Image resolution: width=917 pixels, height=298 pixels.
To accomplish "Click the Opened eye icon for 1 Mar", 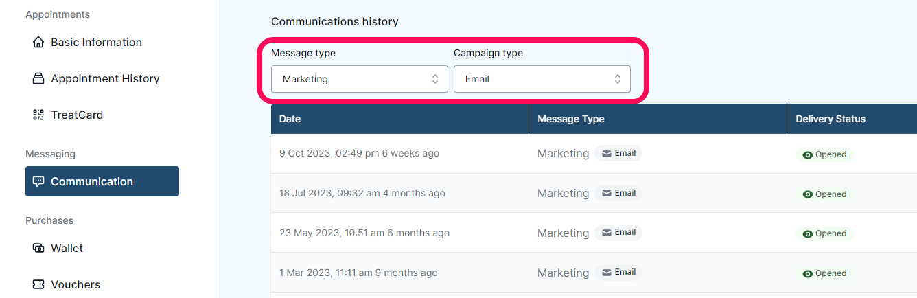I will [x=808, y=275].
